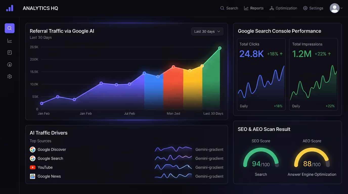
Task: Click the Referral Traffic via Google AI heading
Action: [62, 31]
